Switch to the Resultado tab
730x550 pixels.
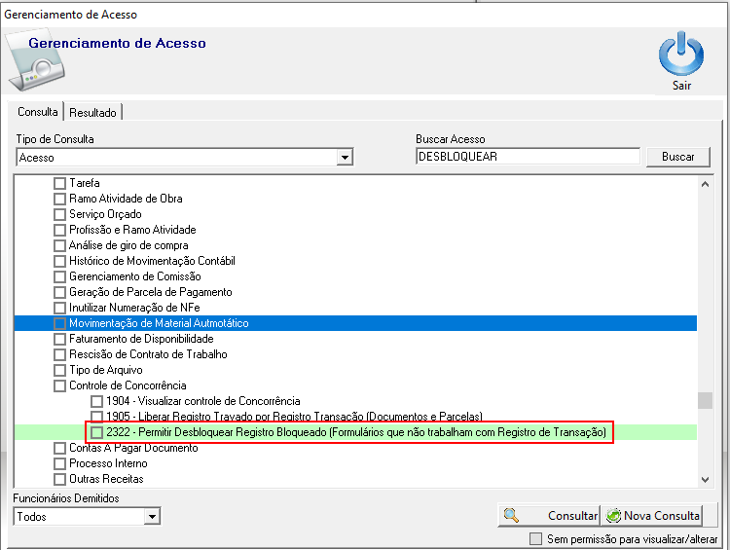click(92, 113)
